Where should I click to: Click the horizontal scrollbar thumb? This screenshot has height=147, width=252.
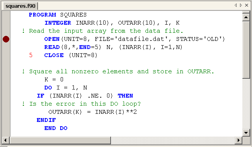pos(60,140)
